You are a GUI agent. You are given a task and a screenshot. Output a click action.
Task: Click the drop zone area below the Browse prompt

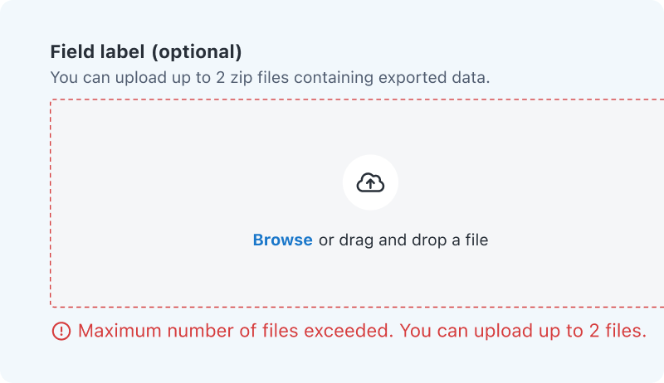coord(370,278)
